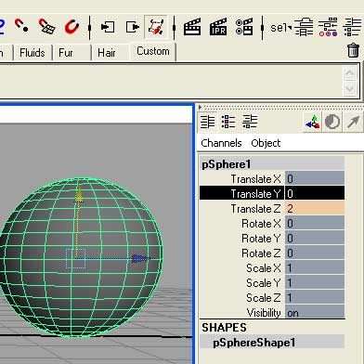Open the render view clapperboard icon

coord(192,27)
